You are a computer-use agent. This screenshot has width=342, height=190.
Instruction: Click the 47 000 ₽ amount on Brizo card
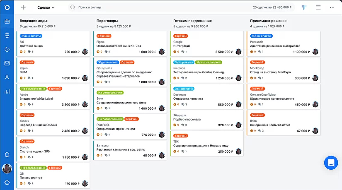[303, 131]
